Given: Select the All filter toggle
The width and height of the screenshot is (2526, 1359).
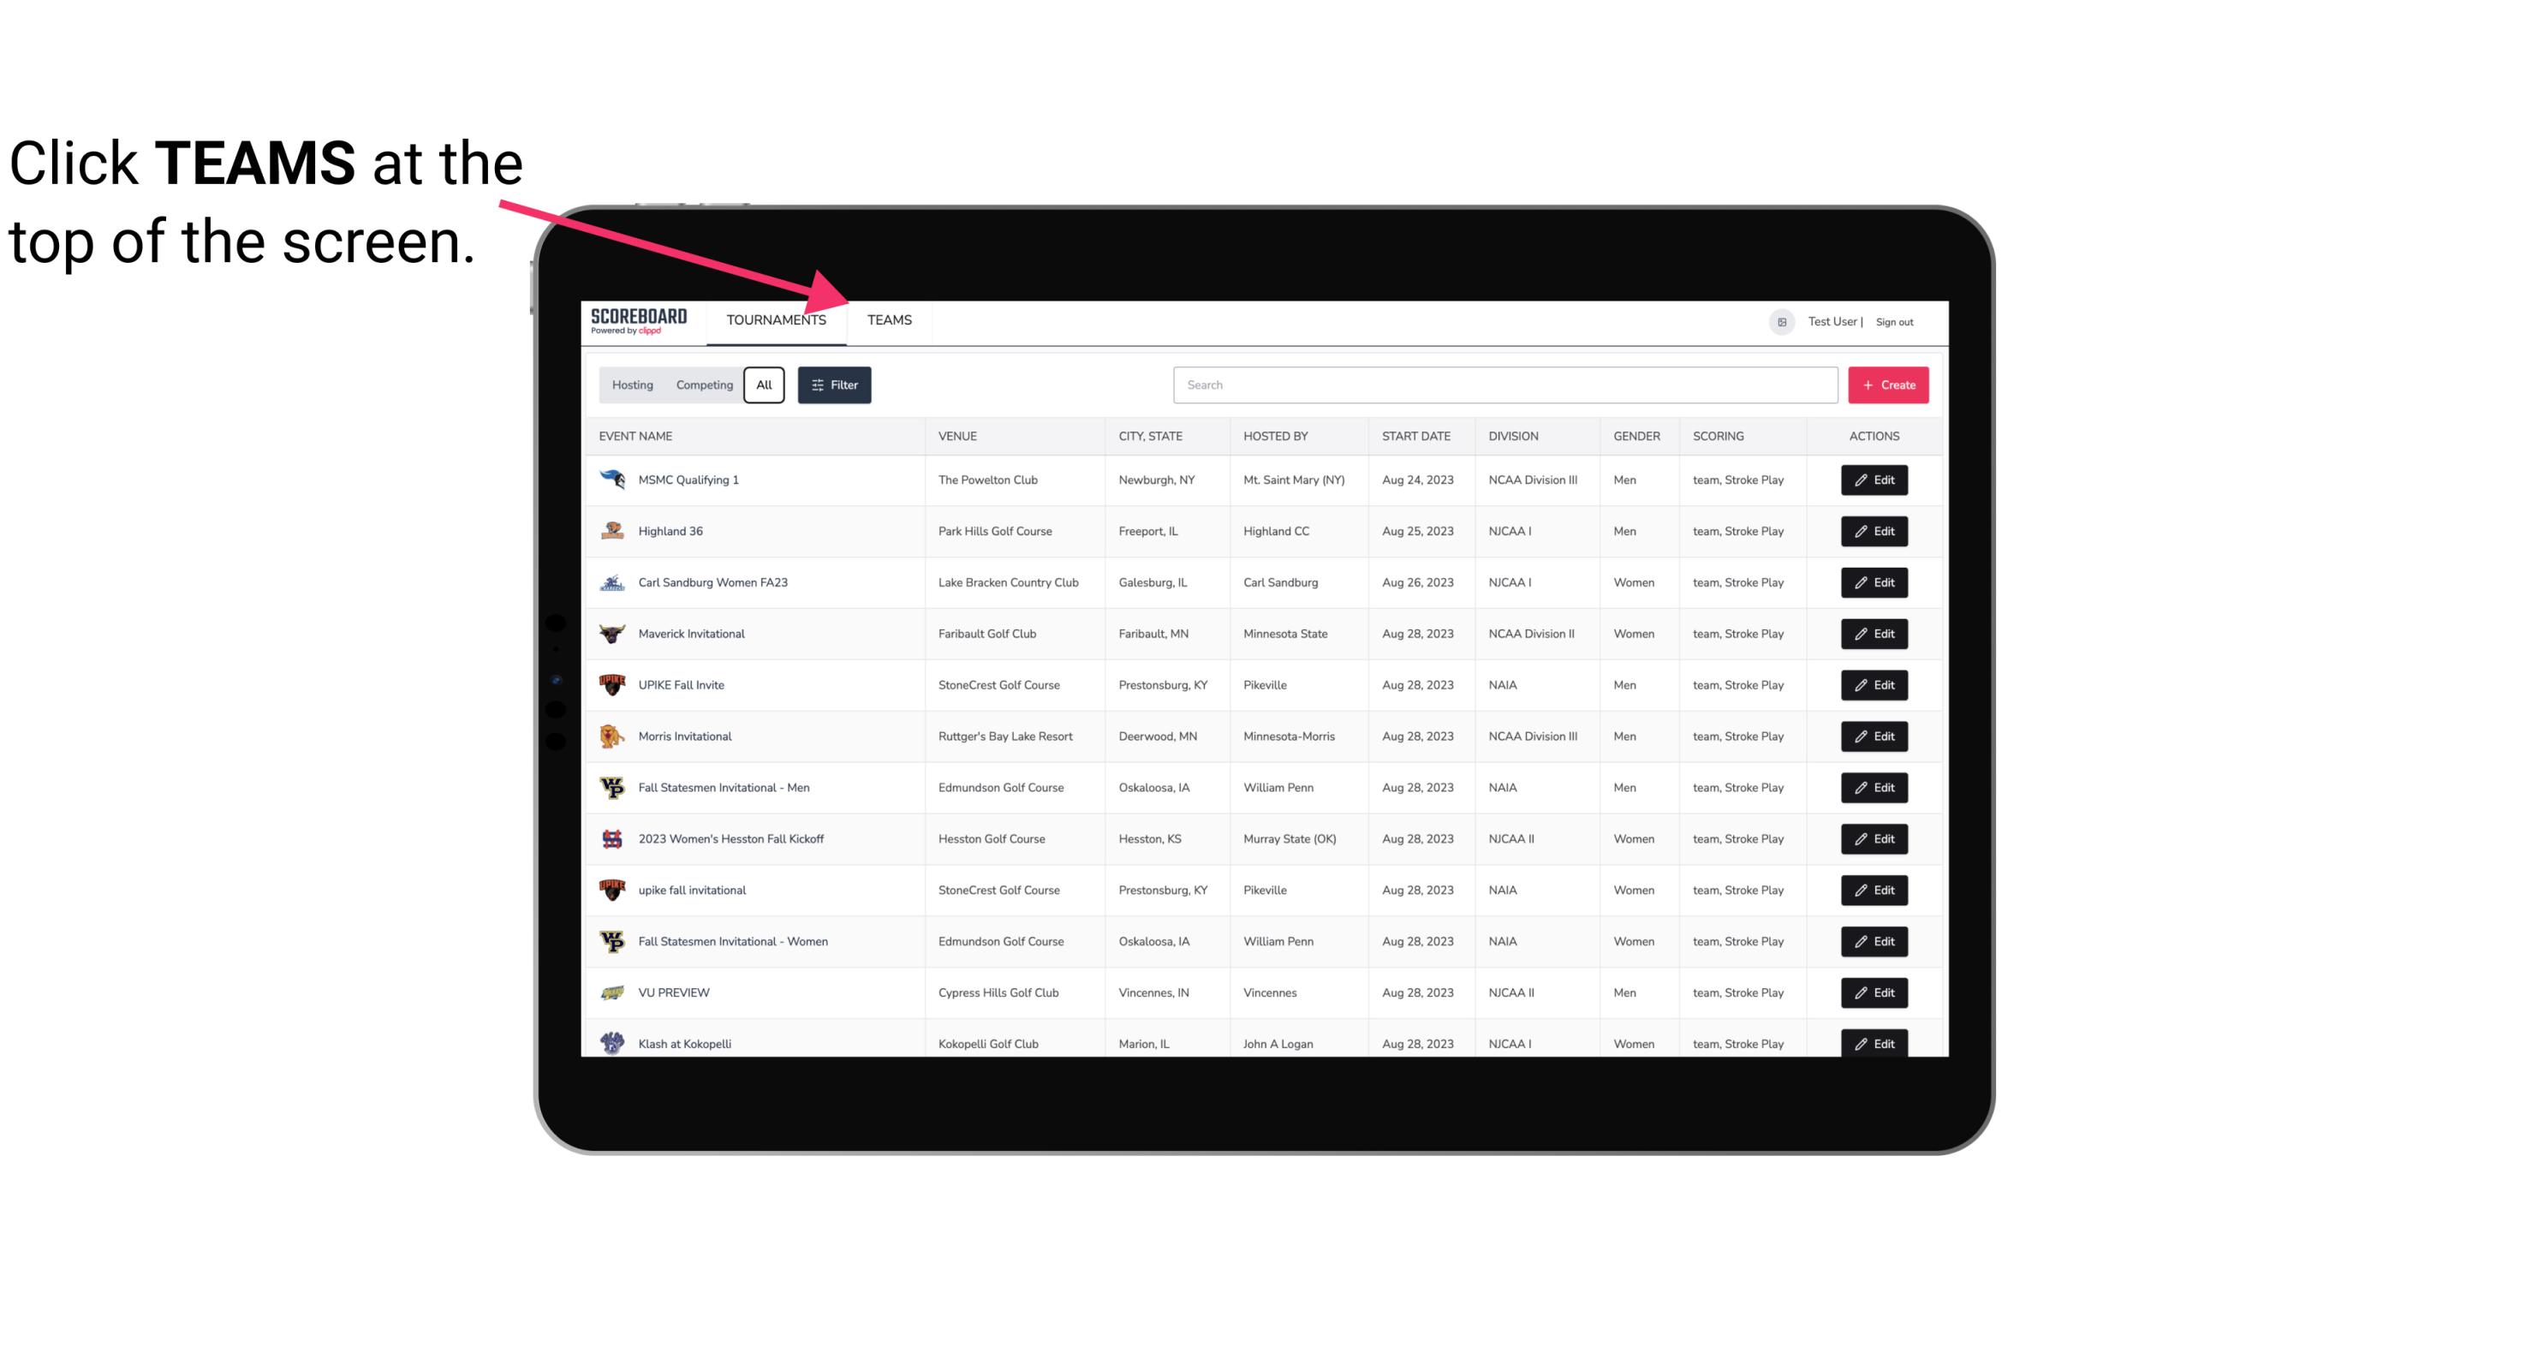Looking at the screenshot, I should tap(763, 385).
